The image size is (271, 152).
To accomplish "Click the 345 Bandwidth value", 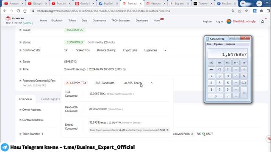I will point(105,83).
